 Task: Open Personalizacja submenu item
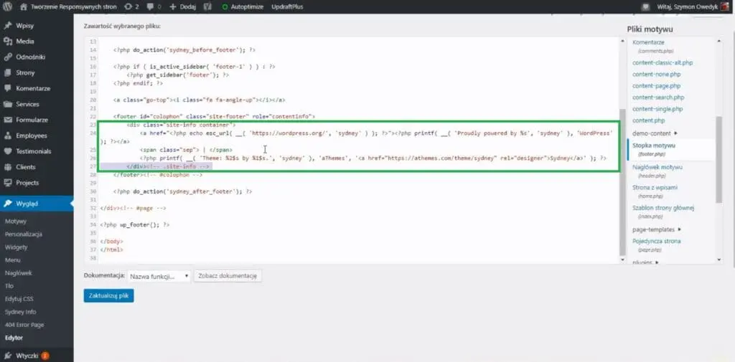[x=24, y=234]
